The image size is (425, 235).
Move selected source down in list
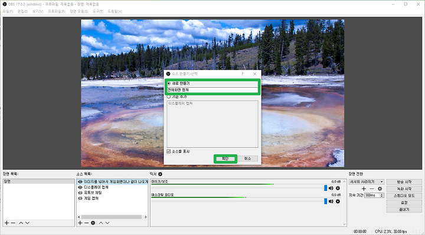(x=107, y=223)
